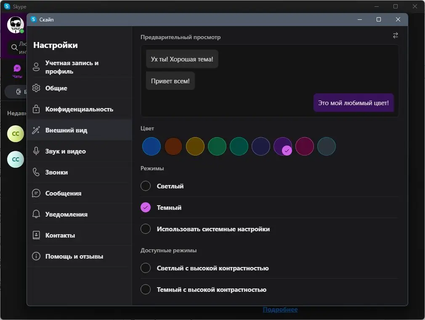Open Контакты address book icon

tap(37, 235)
